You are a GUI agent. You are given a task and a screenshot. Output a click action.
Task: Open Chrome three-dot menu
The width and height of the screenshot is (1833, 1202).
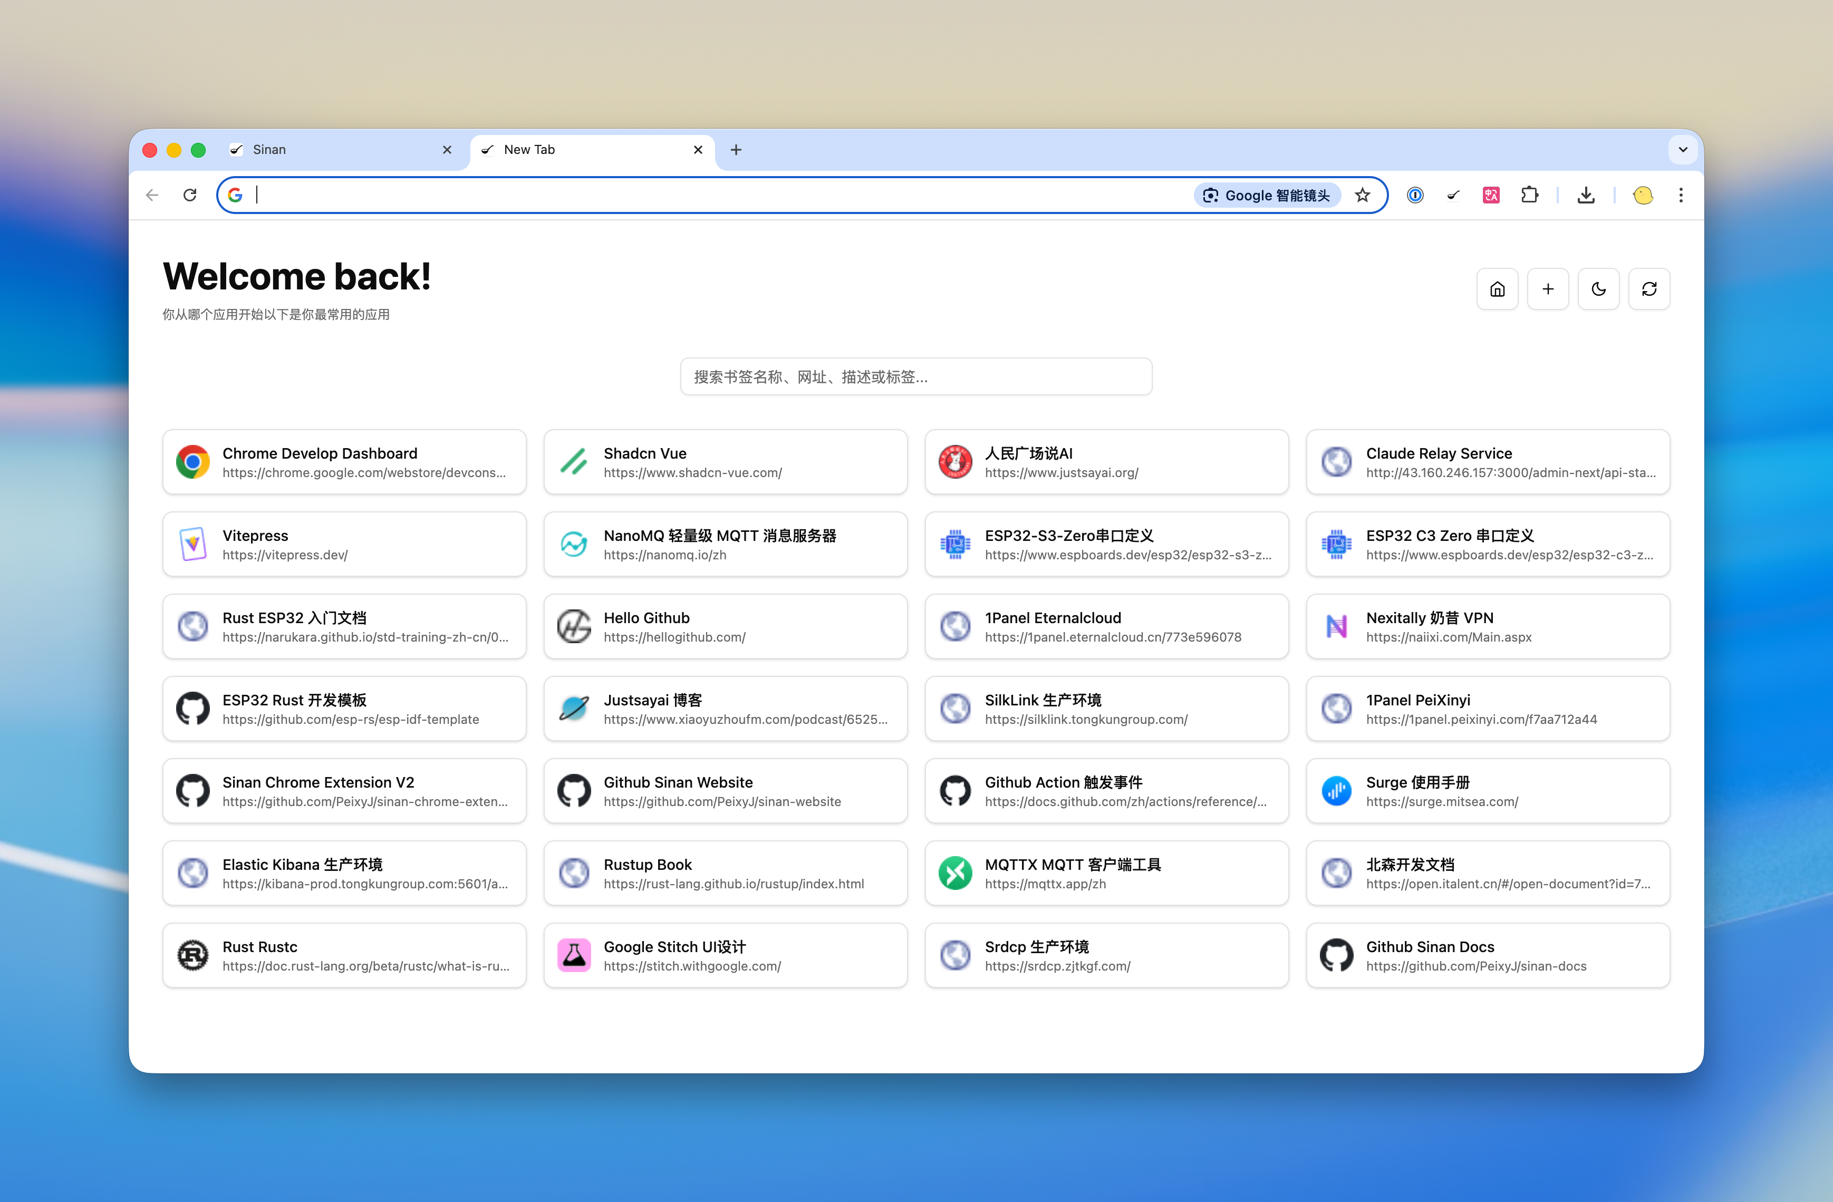coord(1681,195)
